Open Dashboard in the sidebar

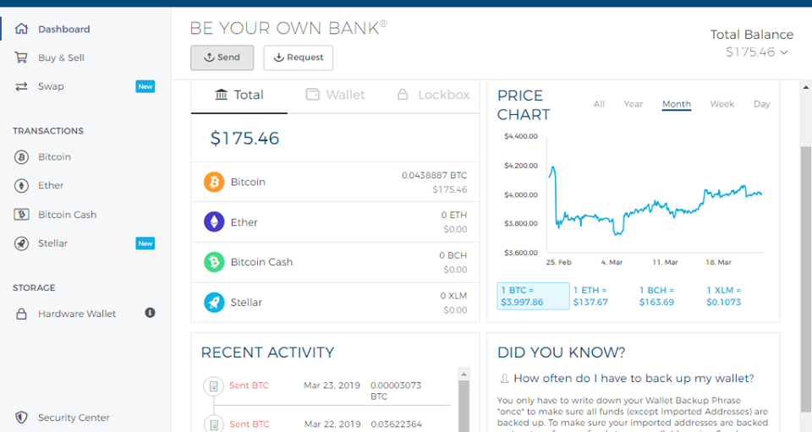coord(63,29)
